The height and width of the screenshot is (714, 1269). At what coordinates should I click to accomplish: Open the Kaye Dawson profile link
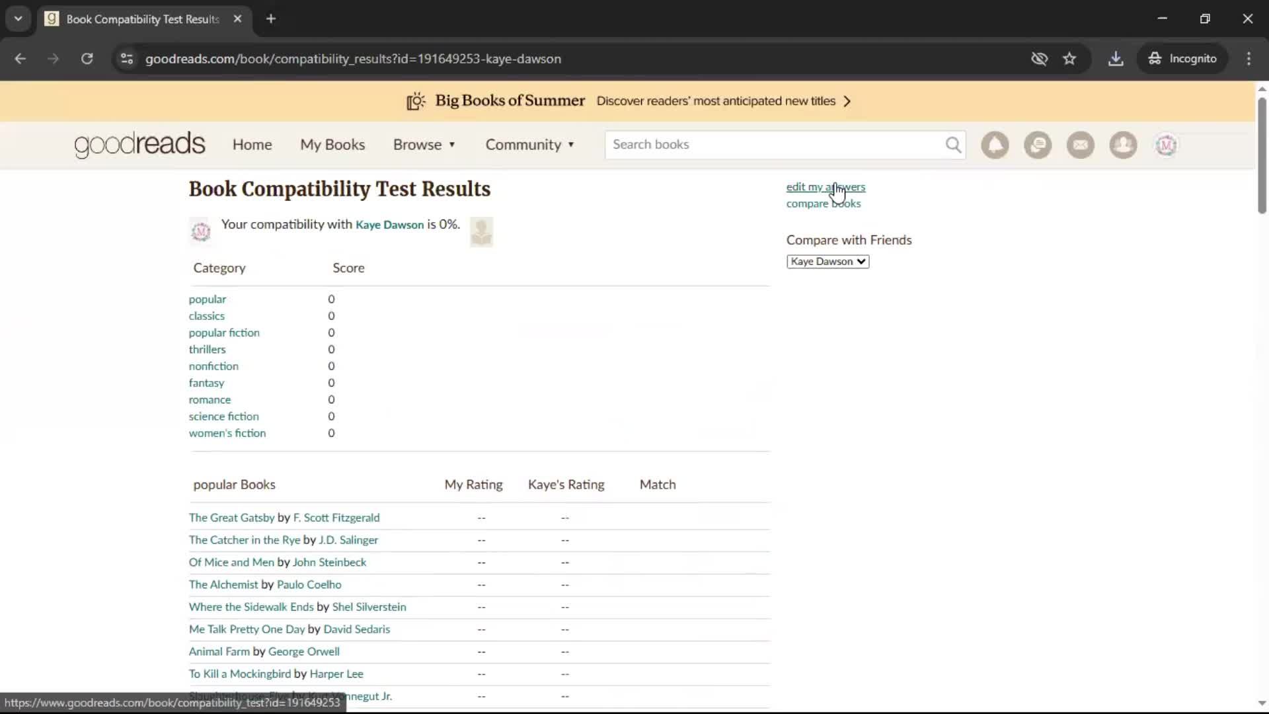click(x=389, y=225)
